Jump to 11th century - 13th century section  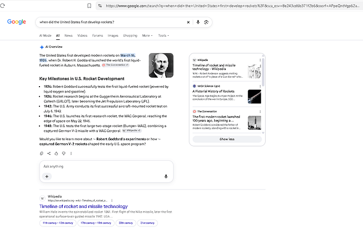(x=58, y=223)
